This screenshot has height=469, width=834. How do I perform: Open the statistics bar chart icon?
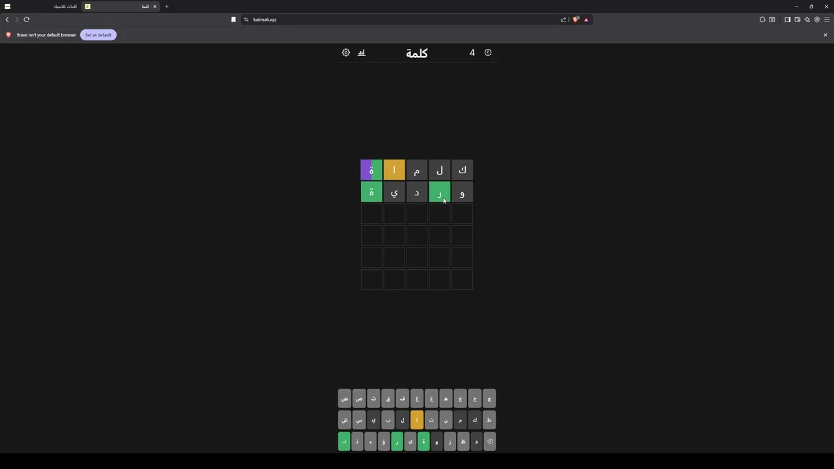[x=362, y=53]
